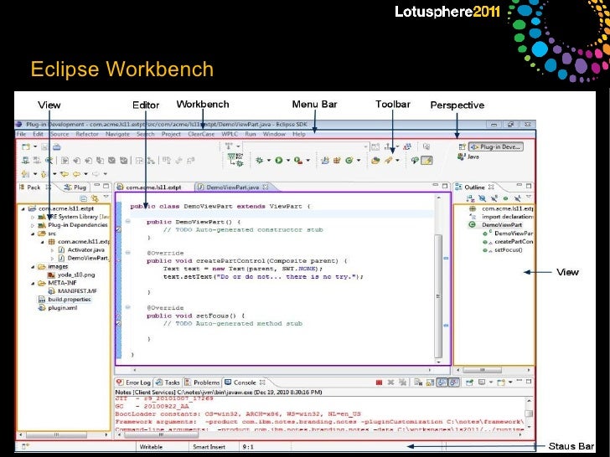This screenshot has height=457, width=610.
Task: Click the Debug bug icon in toolbar
Action: pos(259,160)
